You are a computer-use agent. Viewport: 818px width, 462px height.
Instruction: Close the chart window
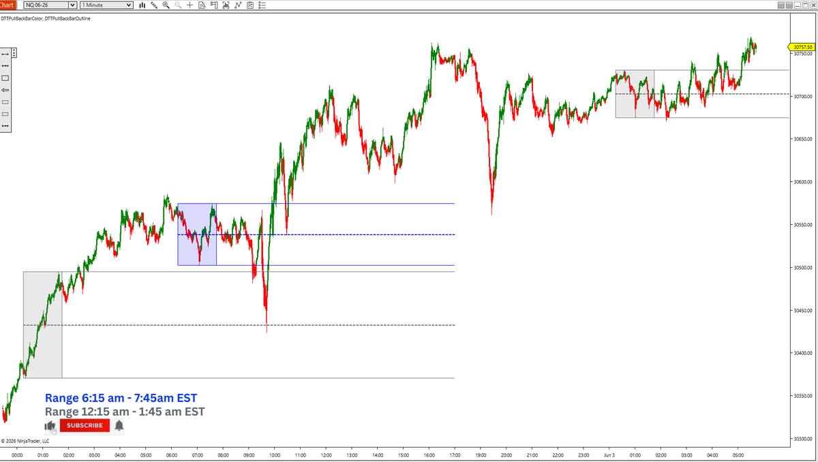tap(814, 5)
